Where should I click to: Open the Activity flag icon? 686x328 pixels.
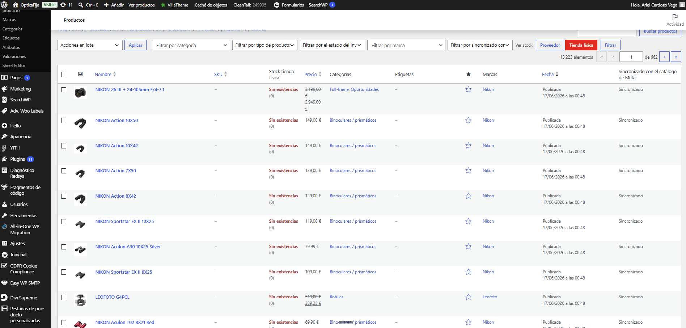[x=675, y=17]
